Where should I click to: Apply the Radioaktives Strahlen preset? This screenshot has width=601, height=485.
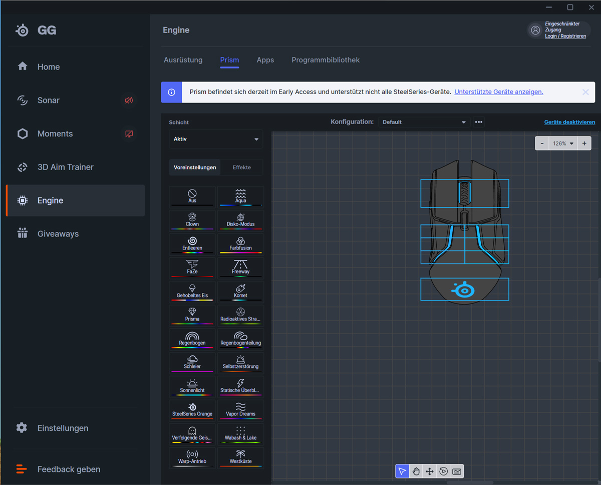coord(240,315)
